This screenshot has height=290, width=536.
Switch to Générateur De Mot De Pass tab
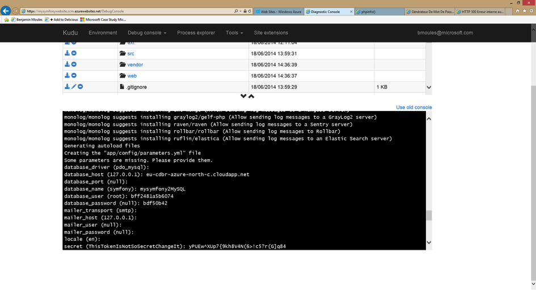click(430, 11)
